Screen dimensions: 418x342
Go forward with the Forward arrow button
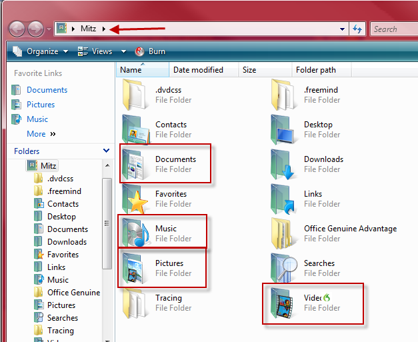(x=36, y=29)
